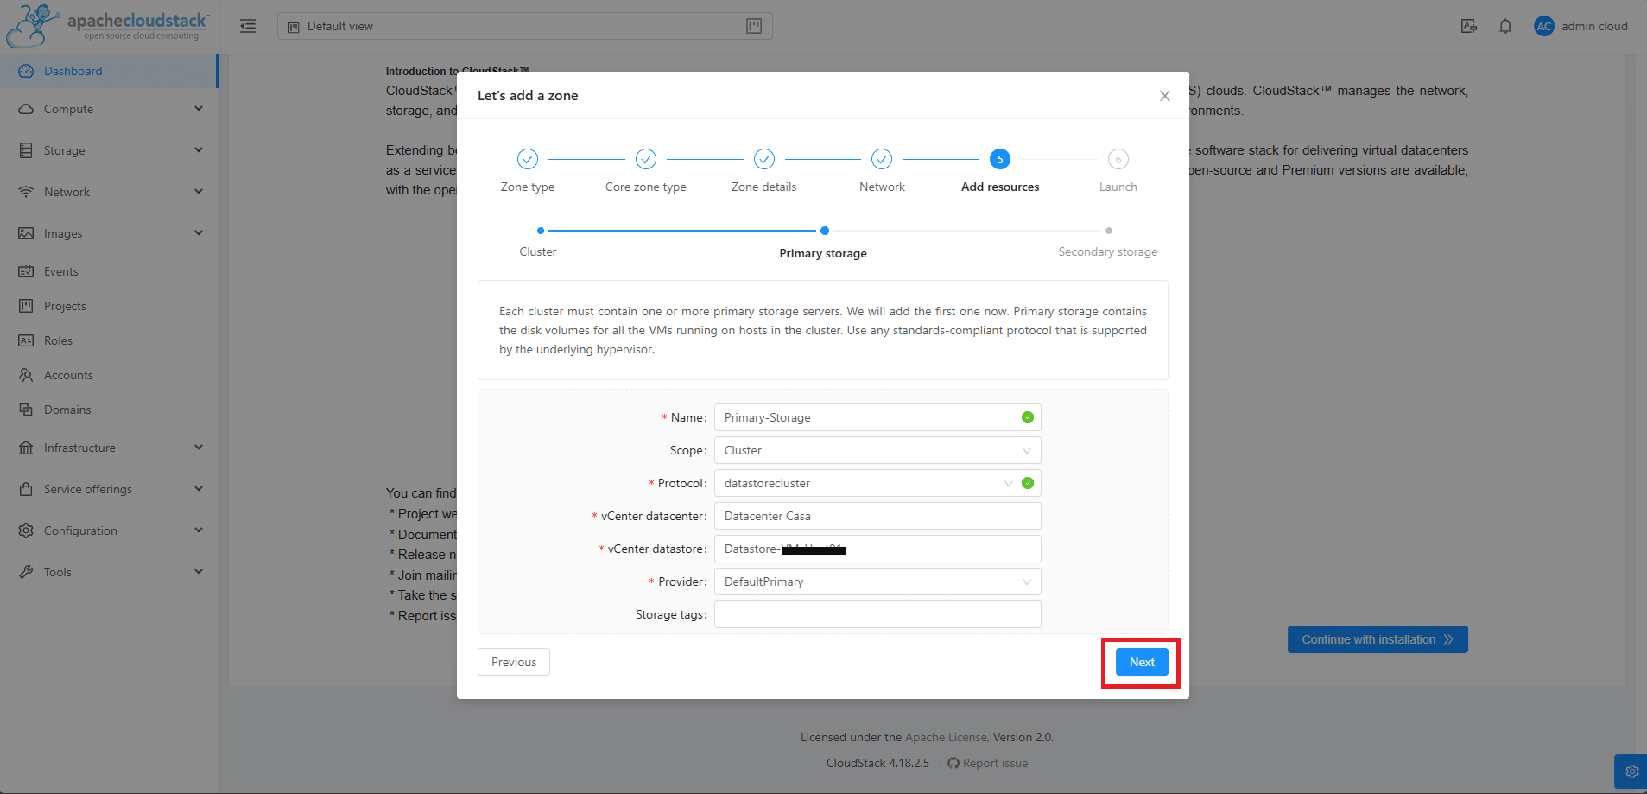Click the Projects board icon
1647x794 pixels.
[26, 306]
